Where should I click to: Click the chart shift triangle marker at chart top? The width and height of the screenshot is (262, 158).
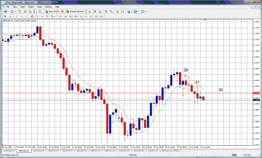click(205, 20)
